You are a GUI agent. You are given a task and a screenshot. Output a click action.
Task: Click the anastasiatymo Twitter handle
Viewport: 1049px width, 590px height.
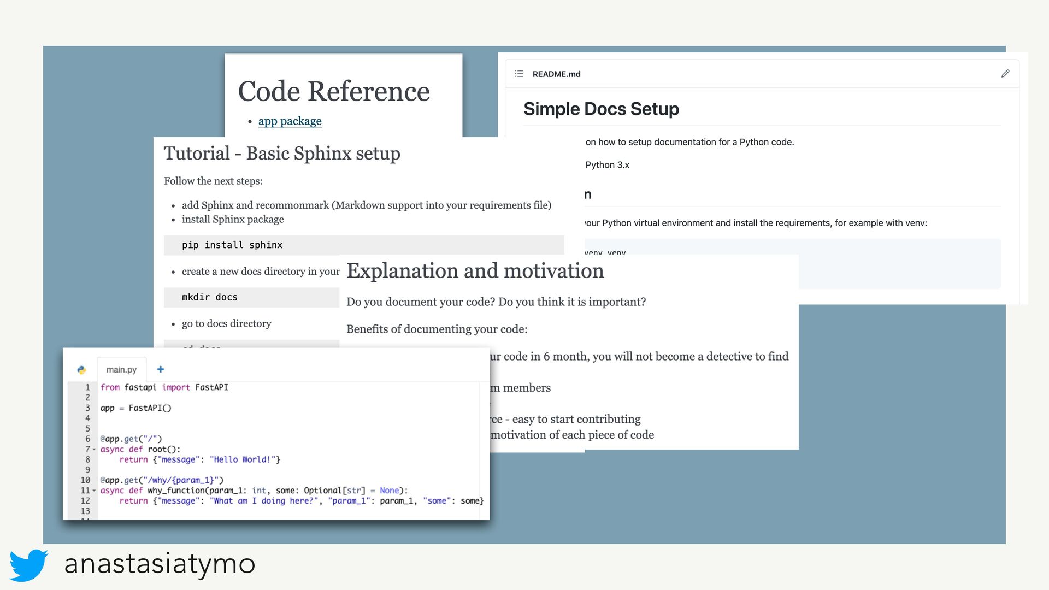[x=160, y=564]
